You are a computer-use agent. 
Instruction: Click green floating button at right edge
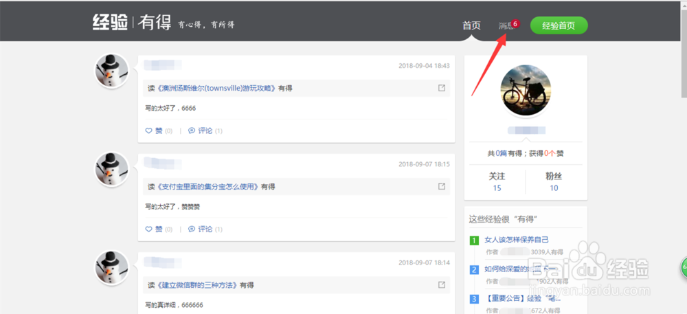point(684,267)
